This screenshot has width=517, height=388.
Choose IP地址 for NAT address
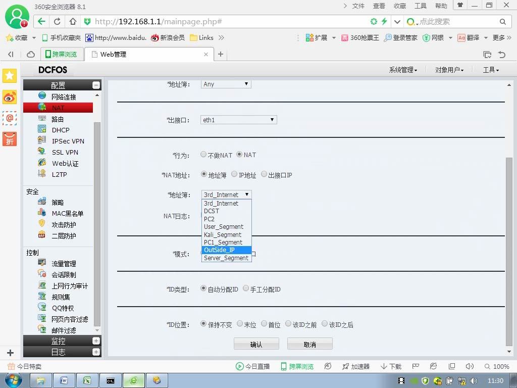(x=234, y=174)
